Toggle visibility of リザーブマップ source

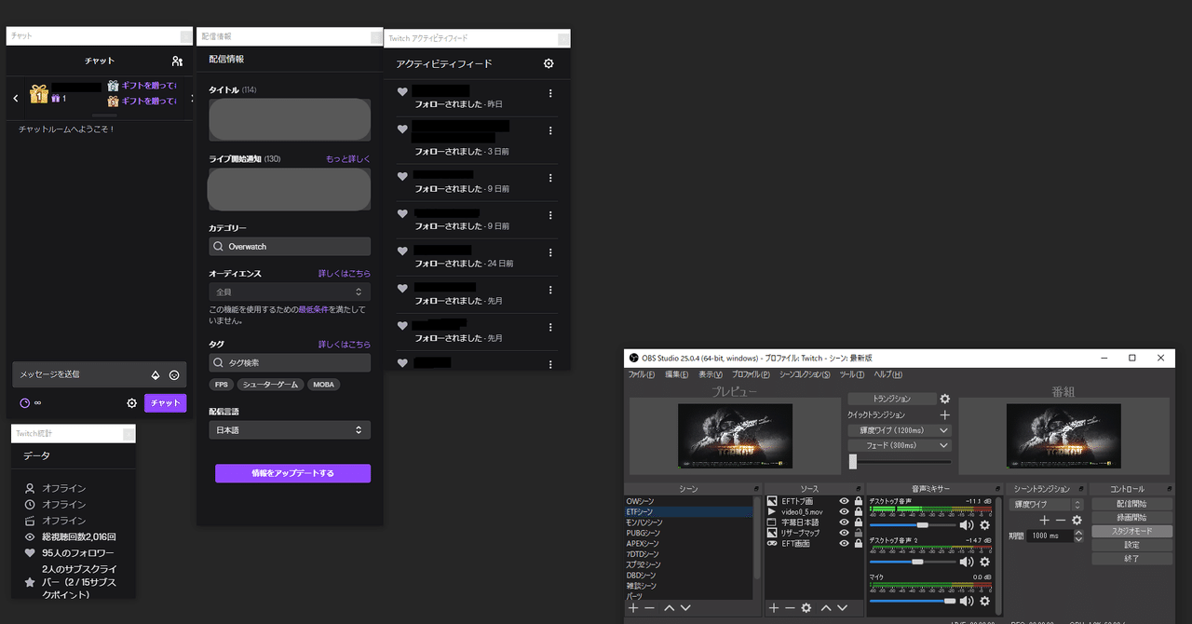[x=844, y=533]
